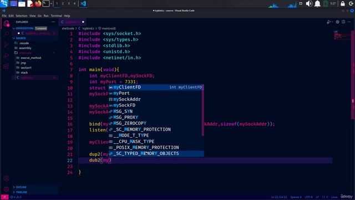Open the Explorer view in activity bar
This screenshot has width=355, height=200.
pos(6,23)
